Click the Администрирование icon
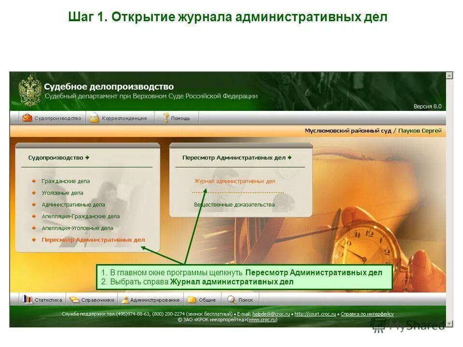This screenshot has width=463, height=347. click(x=125, y=299)
